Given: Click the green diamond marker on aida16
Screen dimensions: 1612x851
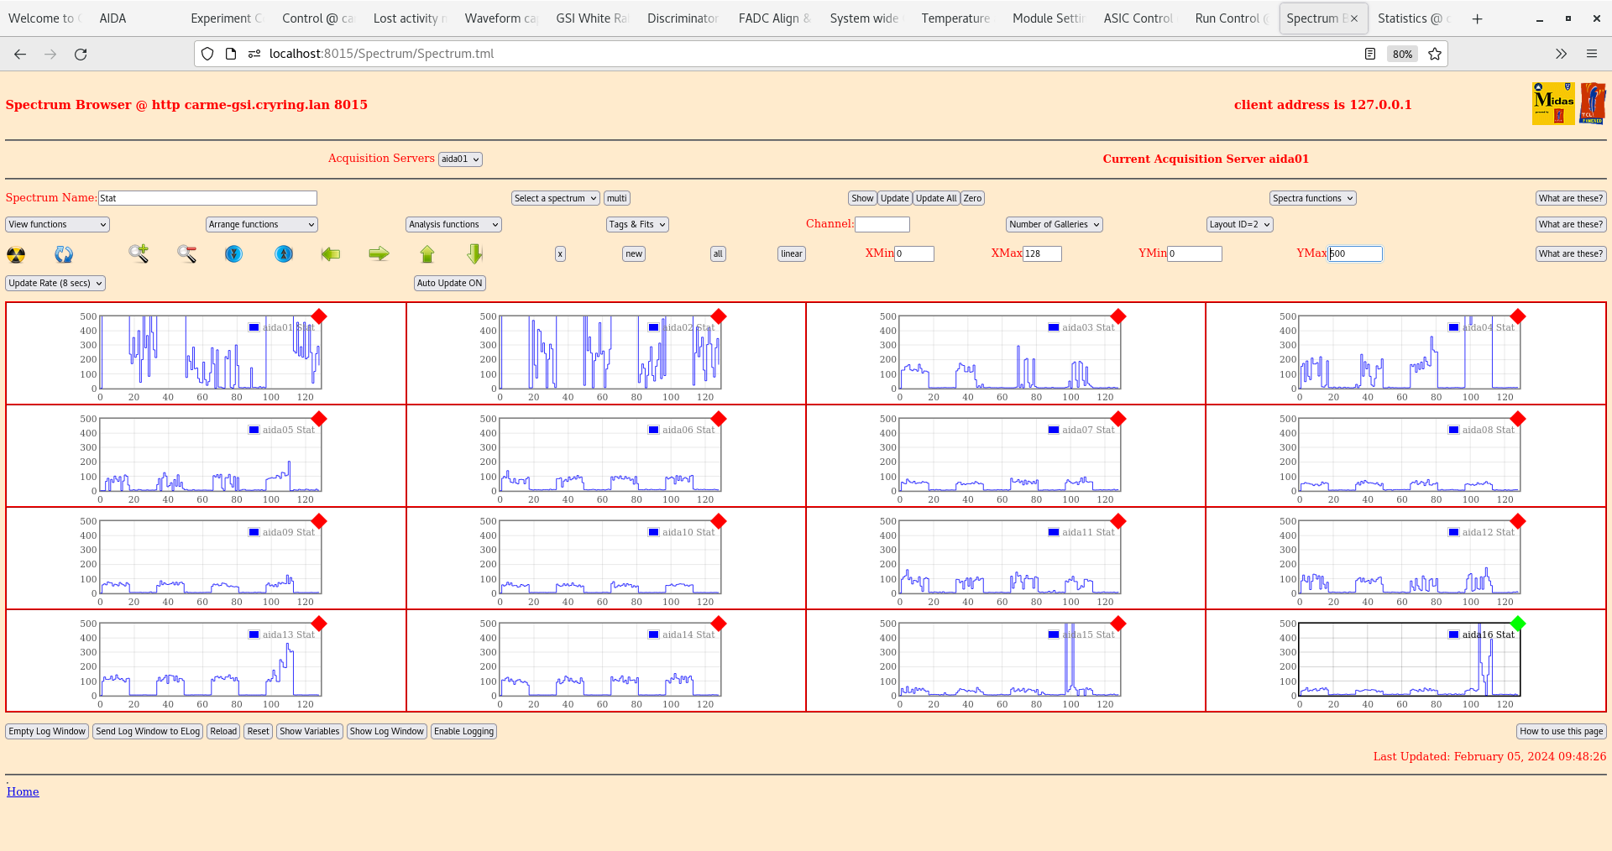Looking at the screenshot, I should pyautogui.click(x=1517, y=624).
